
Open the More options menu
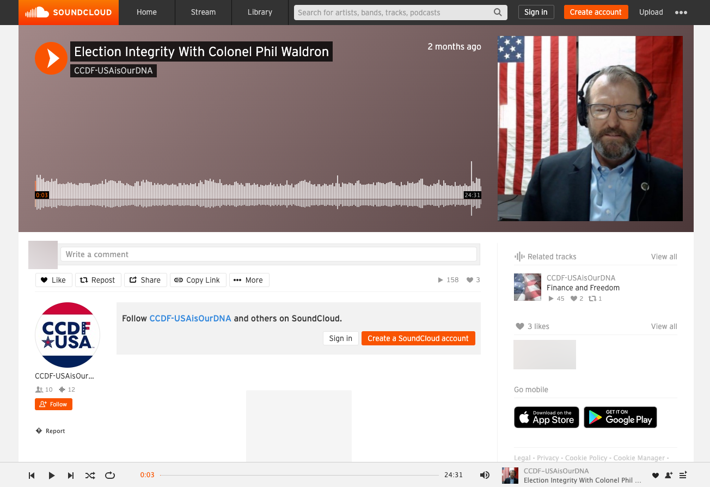pyautogui.click(x=249, y=279)
